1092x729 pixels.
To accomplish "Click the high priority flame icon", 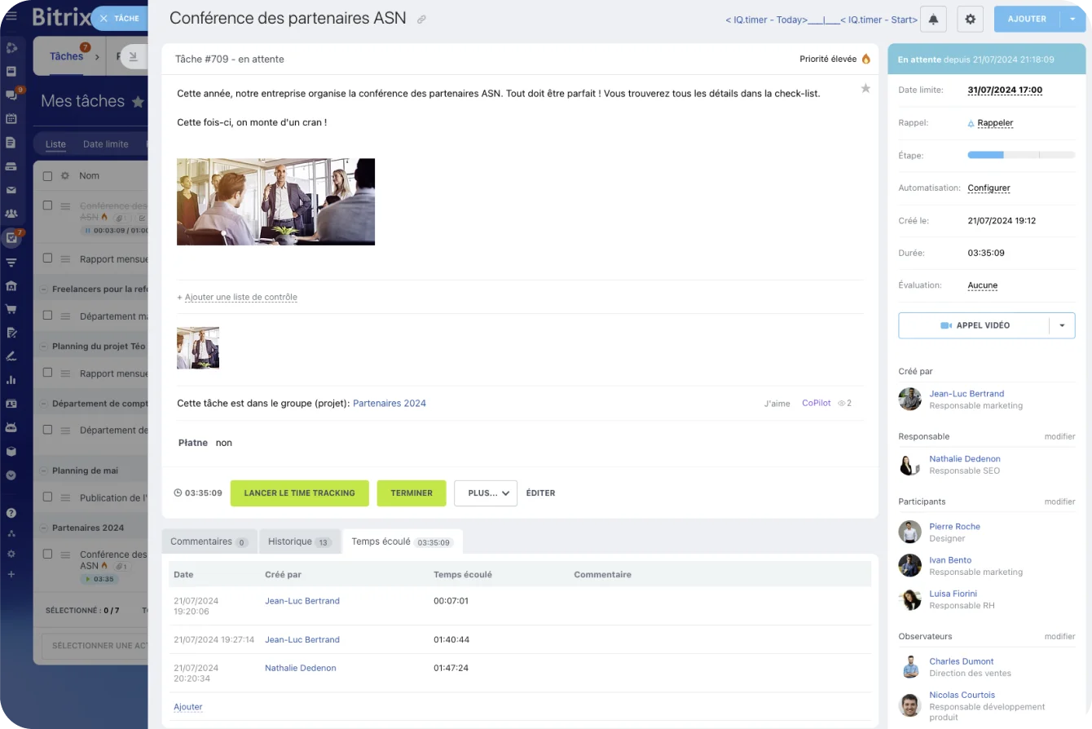I will pyautogui.click(x=865, y=59).
